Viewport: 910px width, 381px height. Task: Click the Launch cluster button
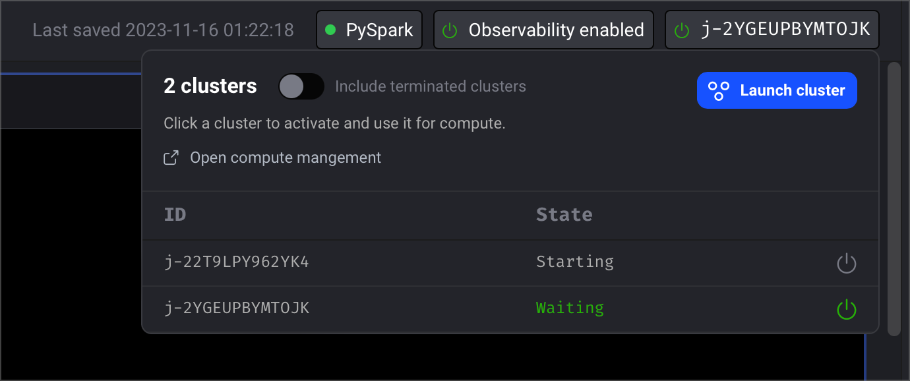tap(777, 90)
